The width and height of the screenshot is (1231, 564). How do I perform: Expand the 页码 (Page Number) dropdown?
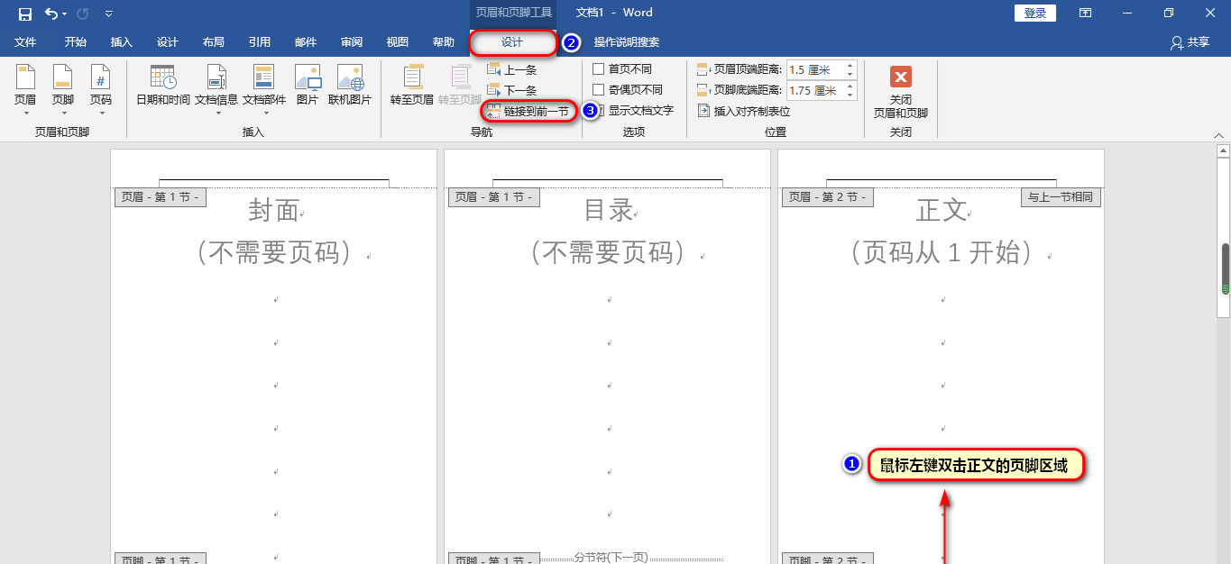tap(101, 88)
